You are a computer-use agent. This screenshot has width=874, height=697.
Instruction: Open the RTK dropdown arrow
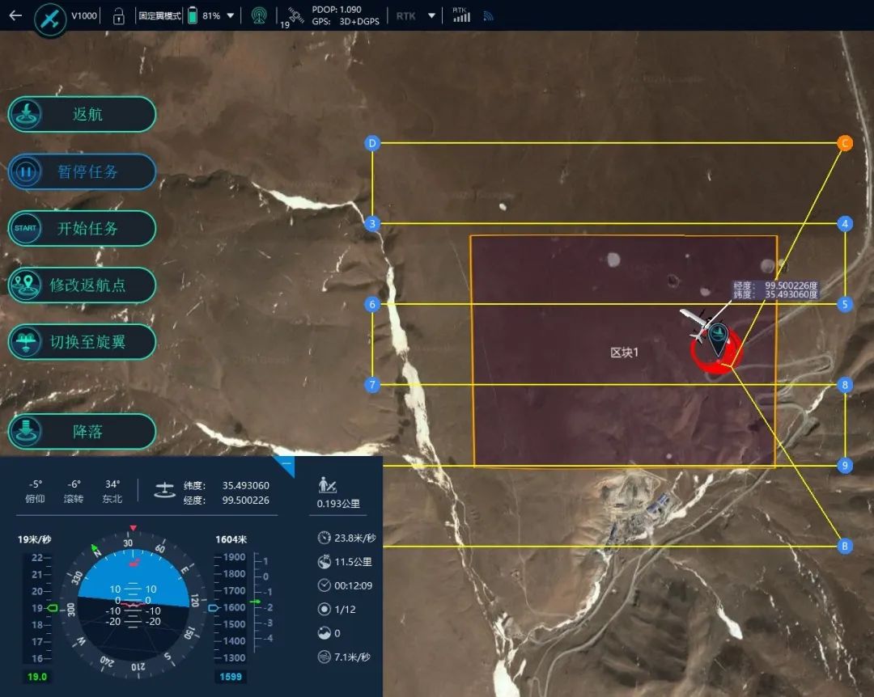click(431, 15)
